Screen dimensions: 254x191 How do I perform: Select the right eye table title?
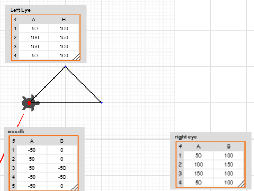[x=186, y=137]
